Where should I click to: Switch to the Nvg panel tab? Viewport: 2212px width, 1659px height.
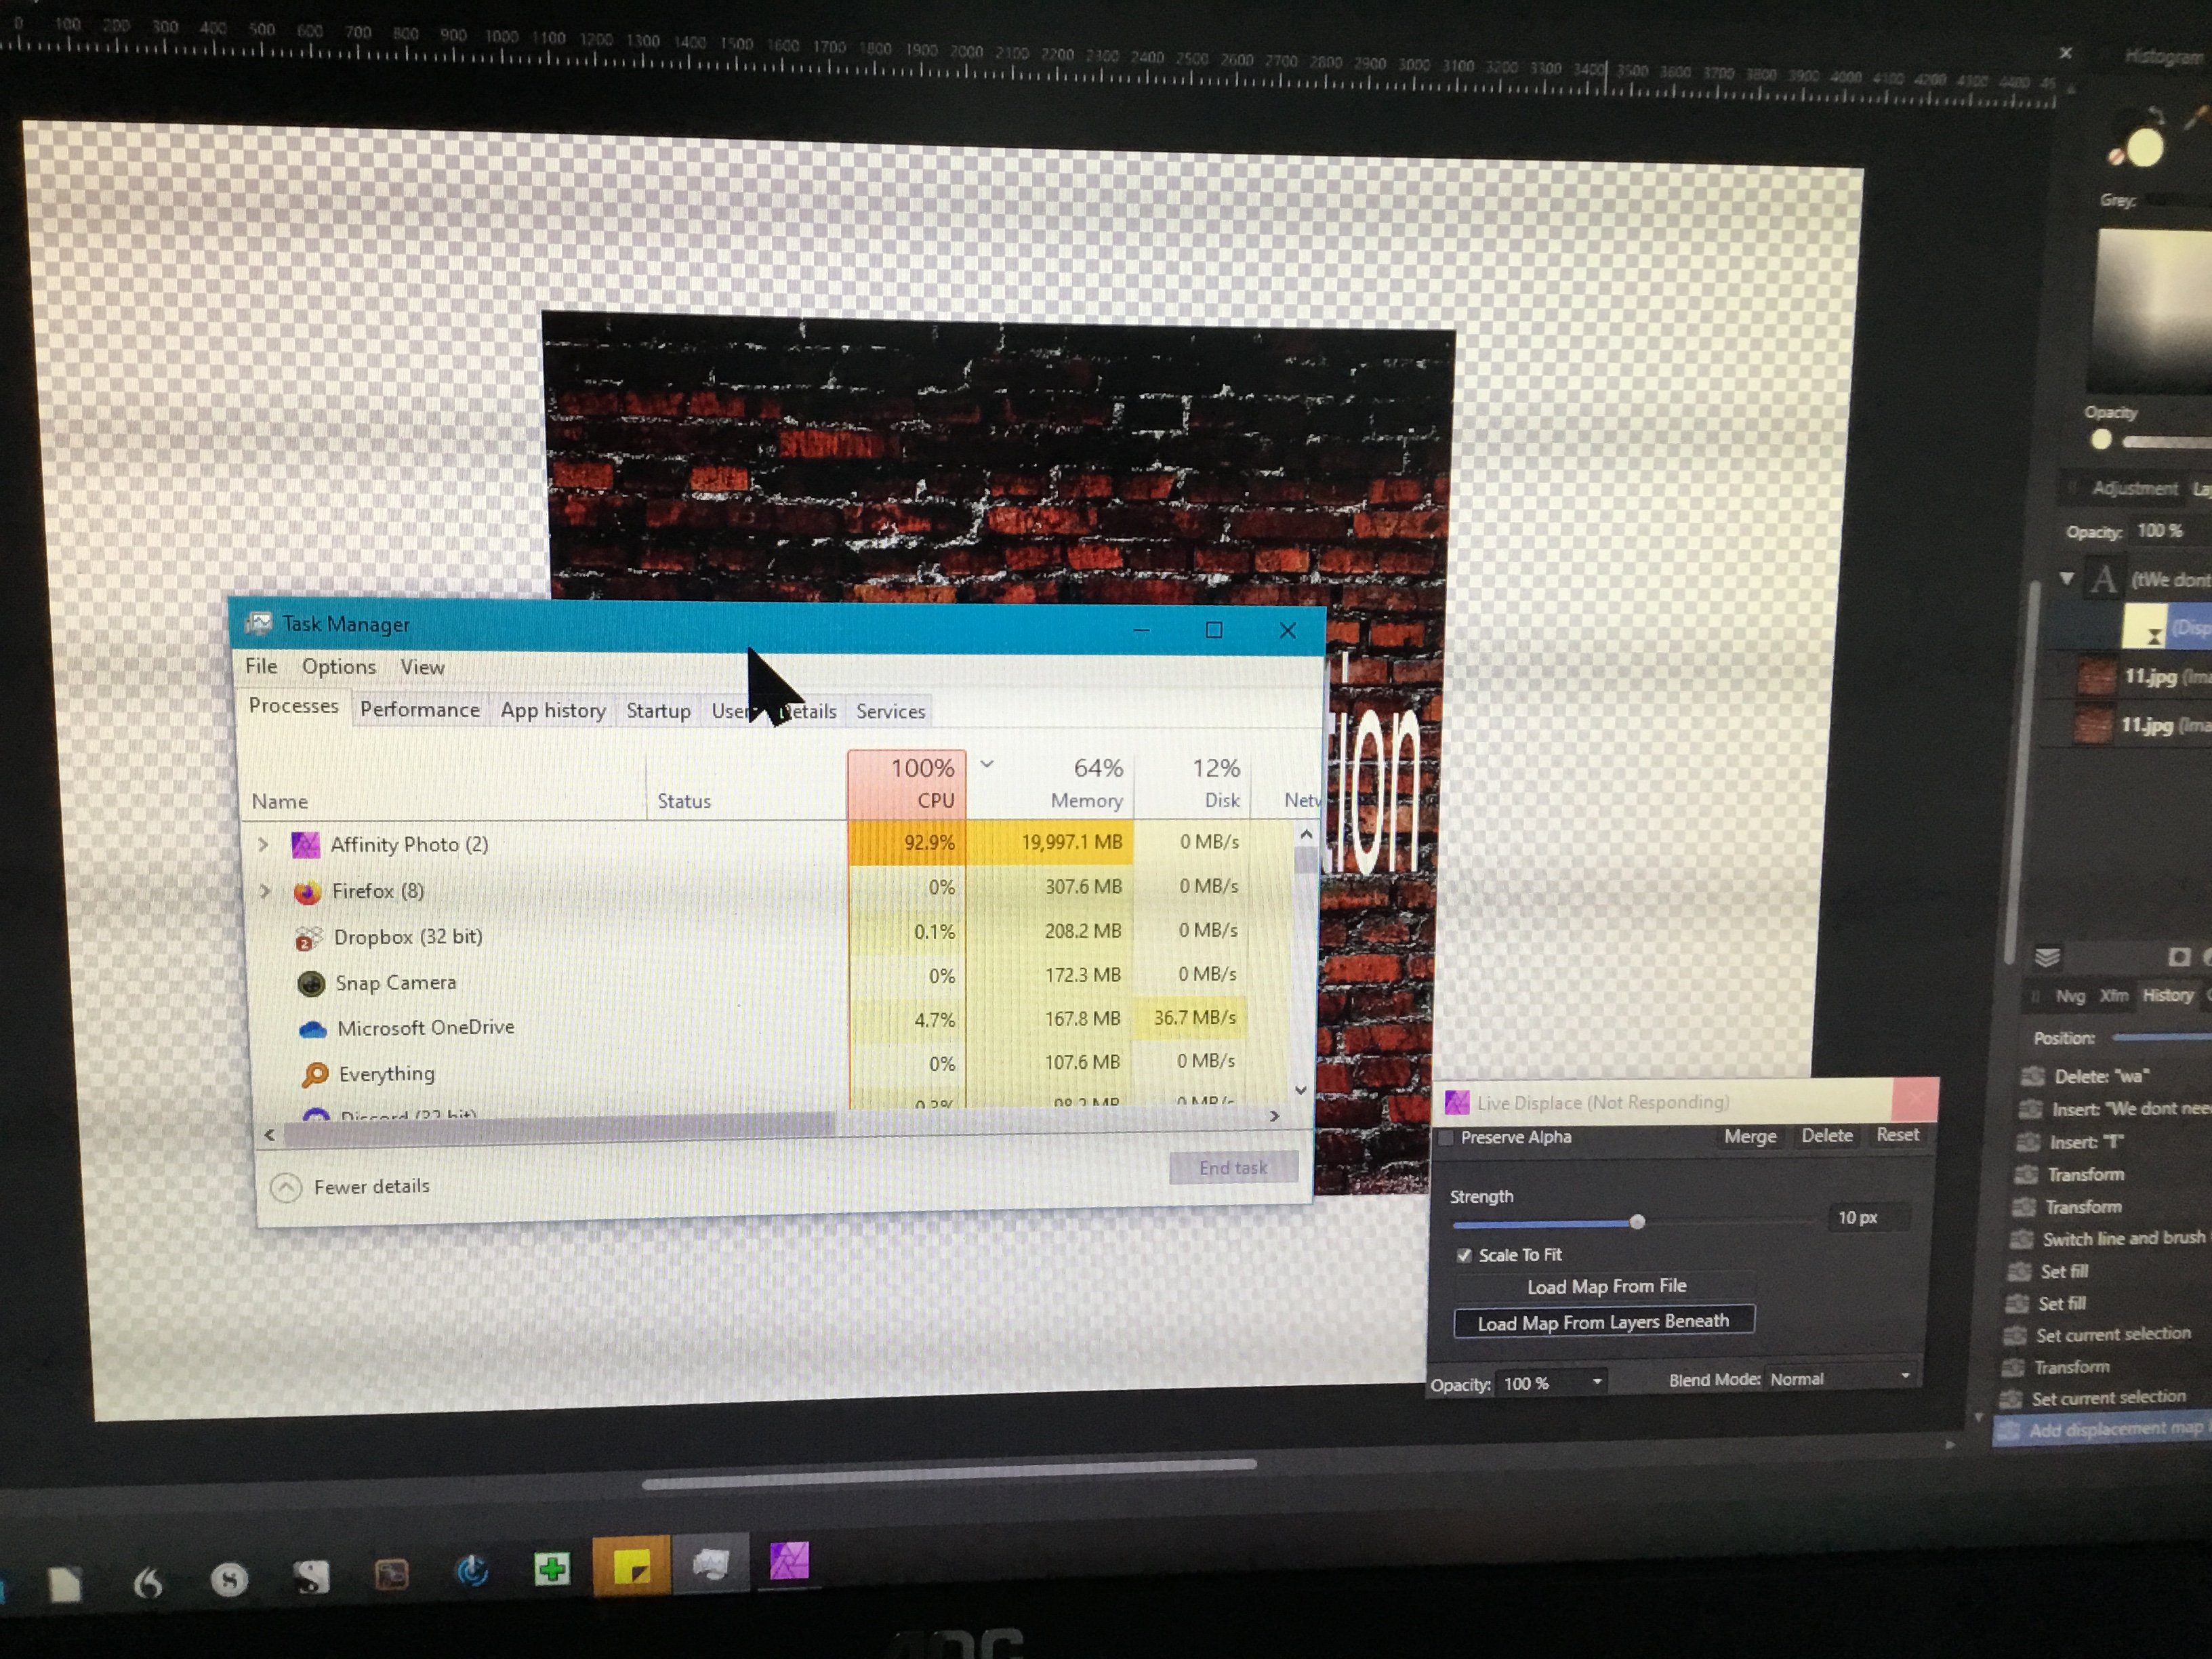[x=2070, y=997]
